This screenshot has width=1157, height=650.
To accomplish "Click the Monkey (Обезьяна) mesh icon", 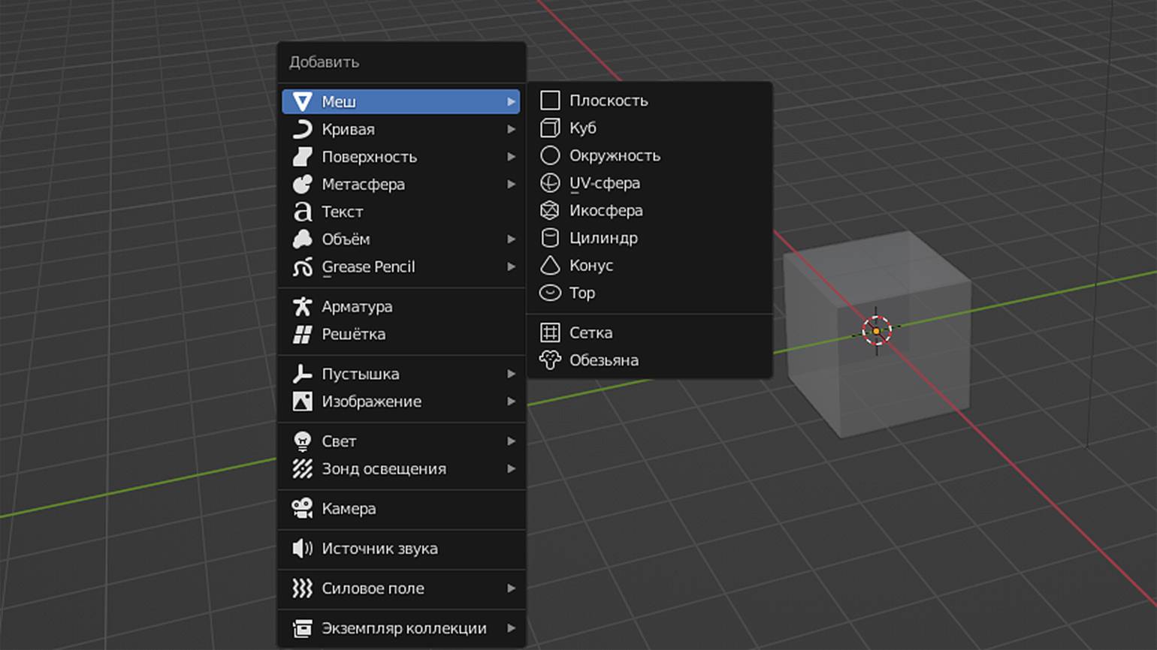I will click(550, 360).
